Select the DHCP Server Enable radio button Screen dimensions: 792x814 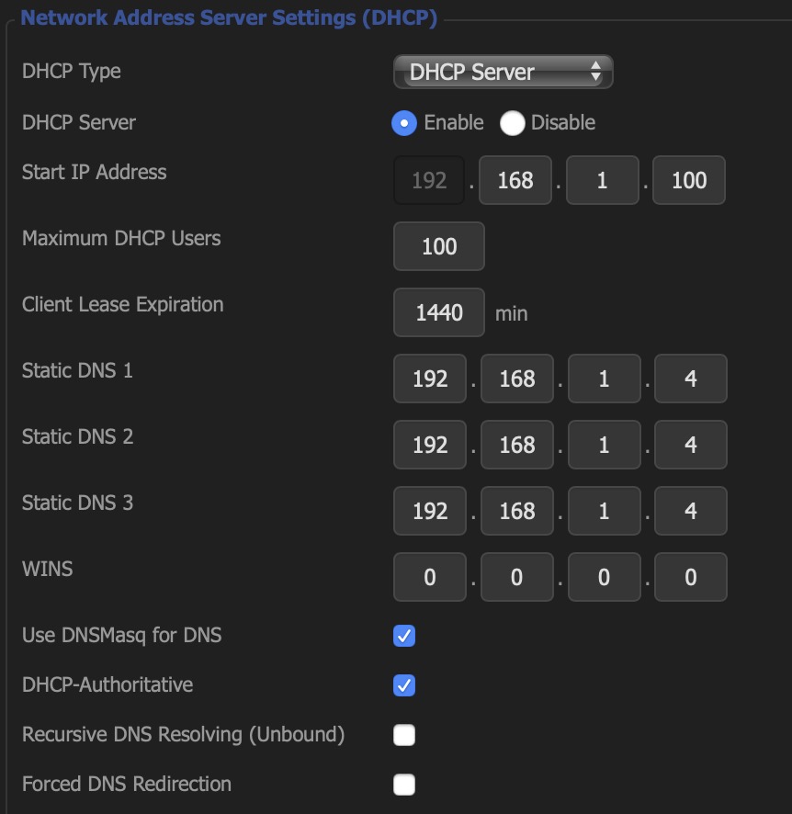coord(404,123)
